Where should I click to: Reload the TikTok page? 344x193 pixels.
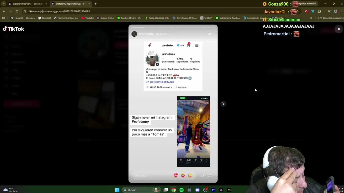click(17, 11)
